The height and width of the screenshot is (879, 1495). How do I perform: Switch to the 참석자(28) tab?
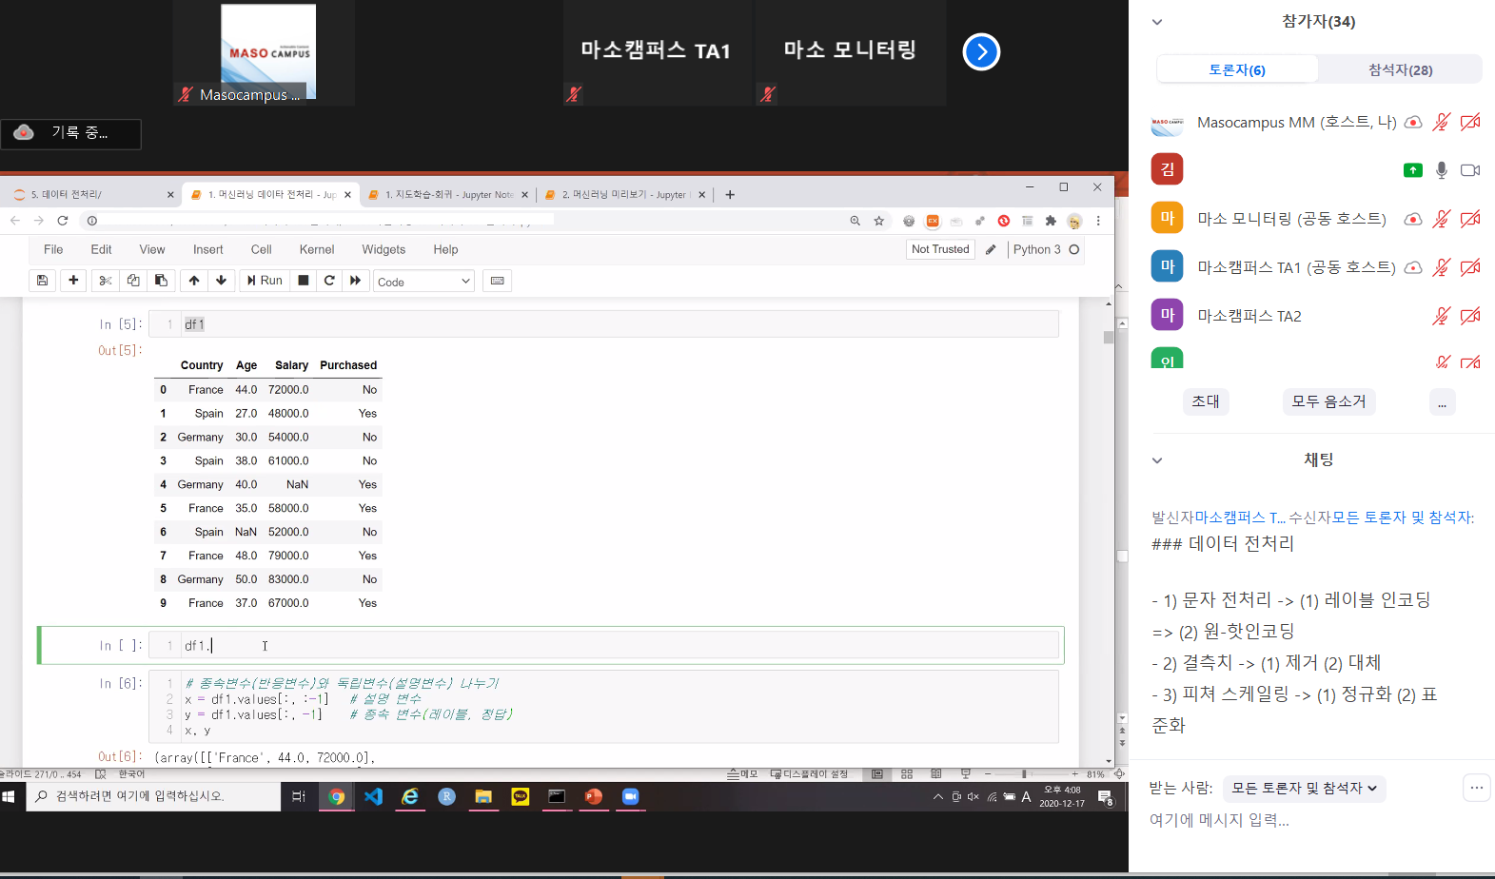pos(1400,69)
